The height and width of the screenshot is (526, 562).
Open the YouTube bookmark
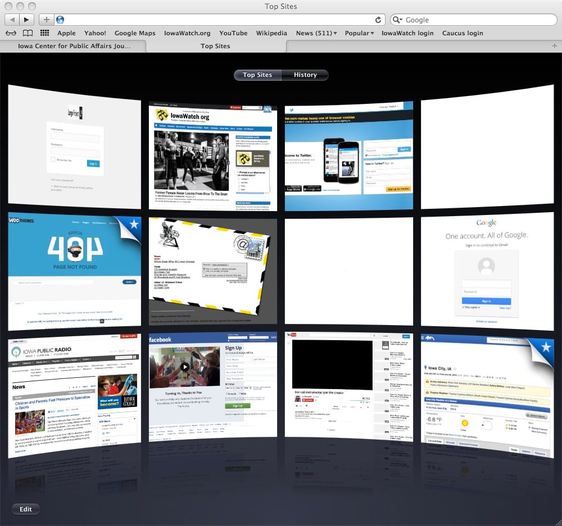pos(233,33)
